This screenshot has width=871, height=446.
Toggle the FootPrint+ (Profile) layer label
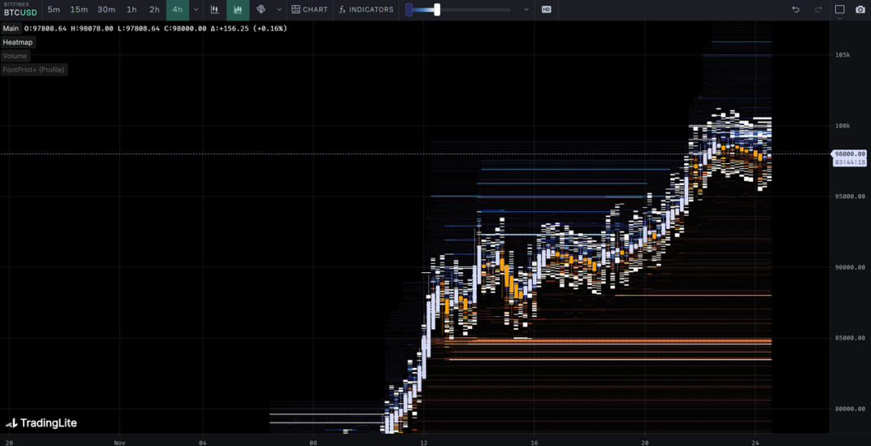click(x=33, y=70)
